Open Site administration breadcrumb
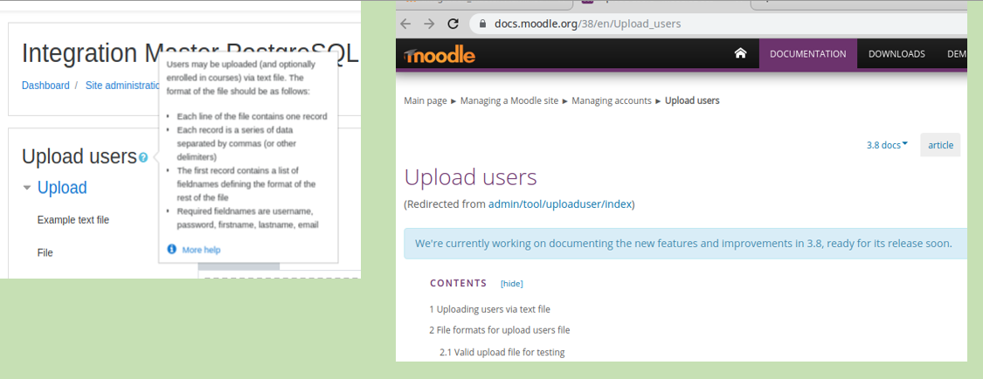983x379 pixels. point(122,86)
